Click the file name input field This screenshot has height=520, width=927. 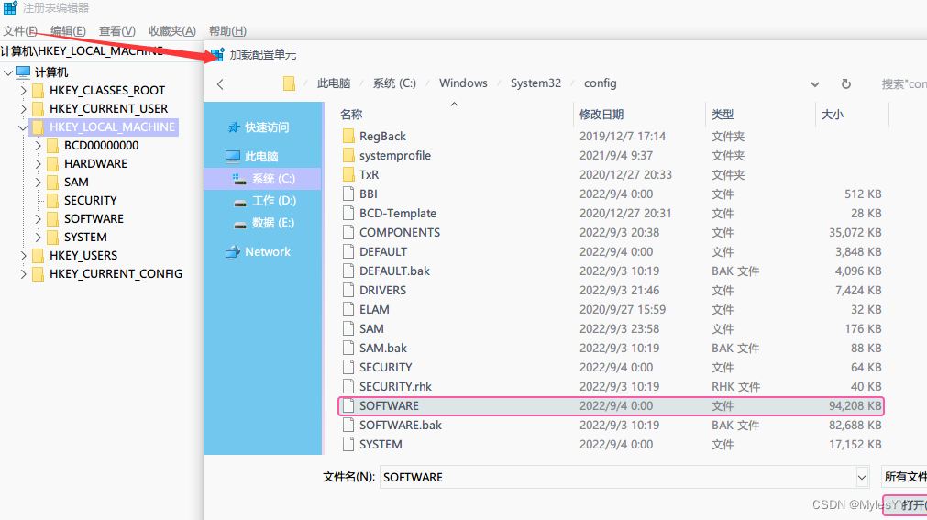(618, 477)
